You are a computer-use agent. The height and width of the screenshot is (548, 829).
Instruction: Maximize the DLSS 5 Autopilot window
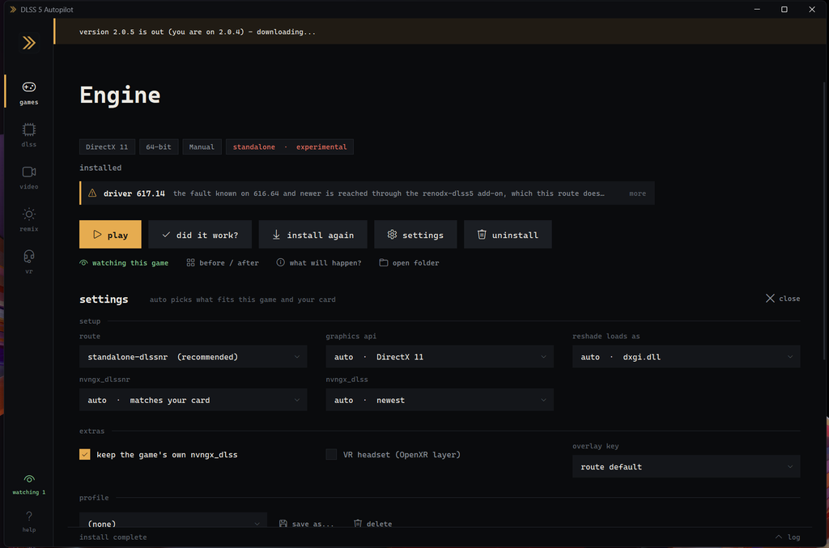pos(784,10)
